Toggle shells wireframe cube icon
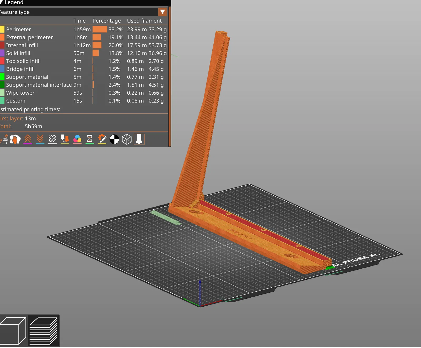421x348 pixels. coord(127,139)
